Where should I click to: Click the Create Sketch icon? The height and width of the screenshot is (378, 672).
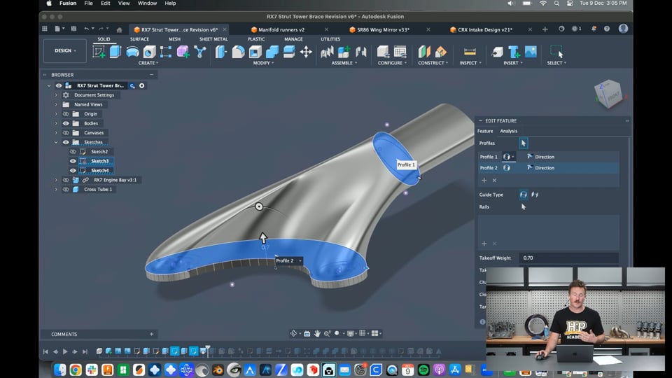(x=99, y=52)
